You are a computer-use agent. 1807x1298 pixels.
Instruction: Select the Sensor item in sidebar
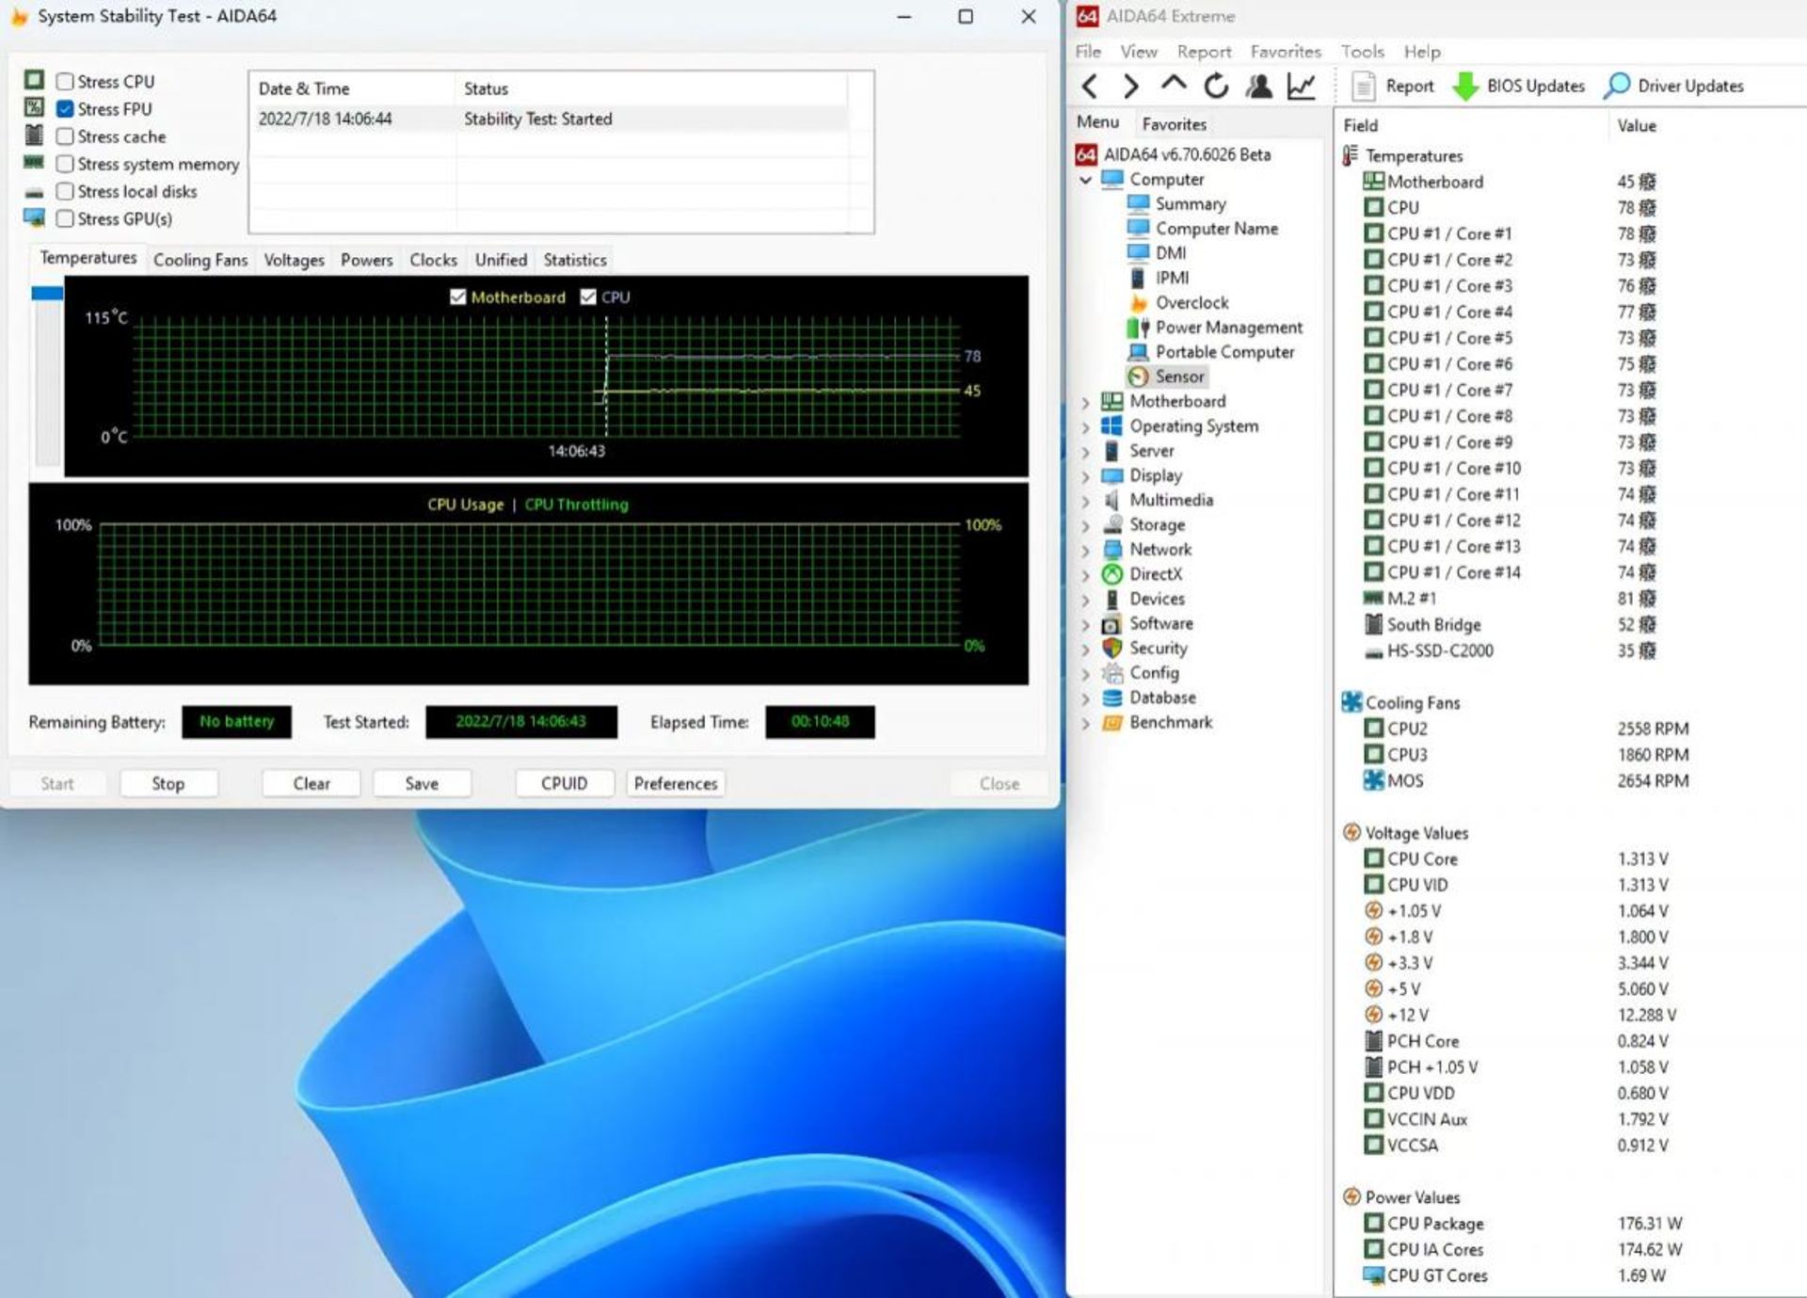(1179, 376)
